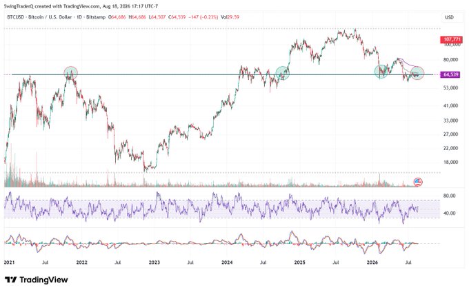Click the 18,000 price axis label
Image resolution: width=469 pixels, height=292 pixels.
pos(450,162)
